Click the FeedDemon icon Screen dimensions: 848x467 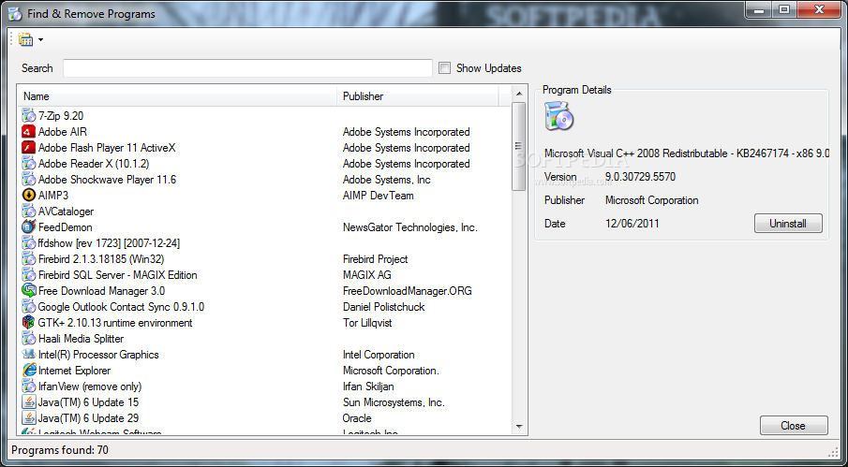[28, 227]
